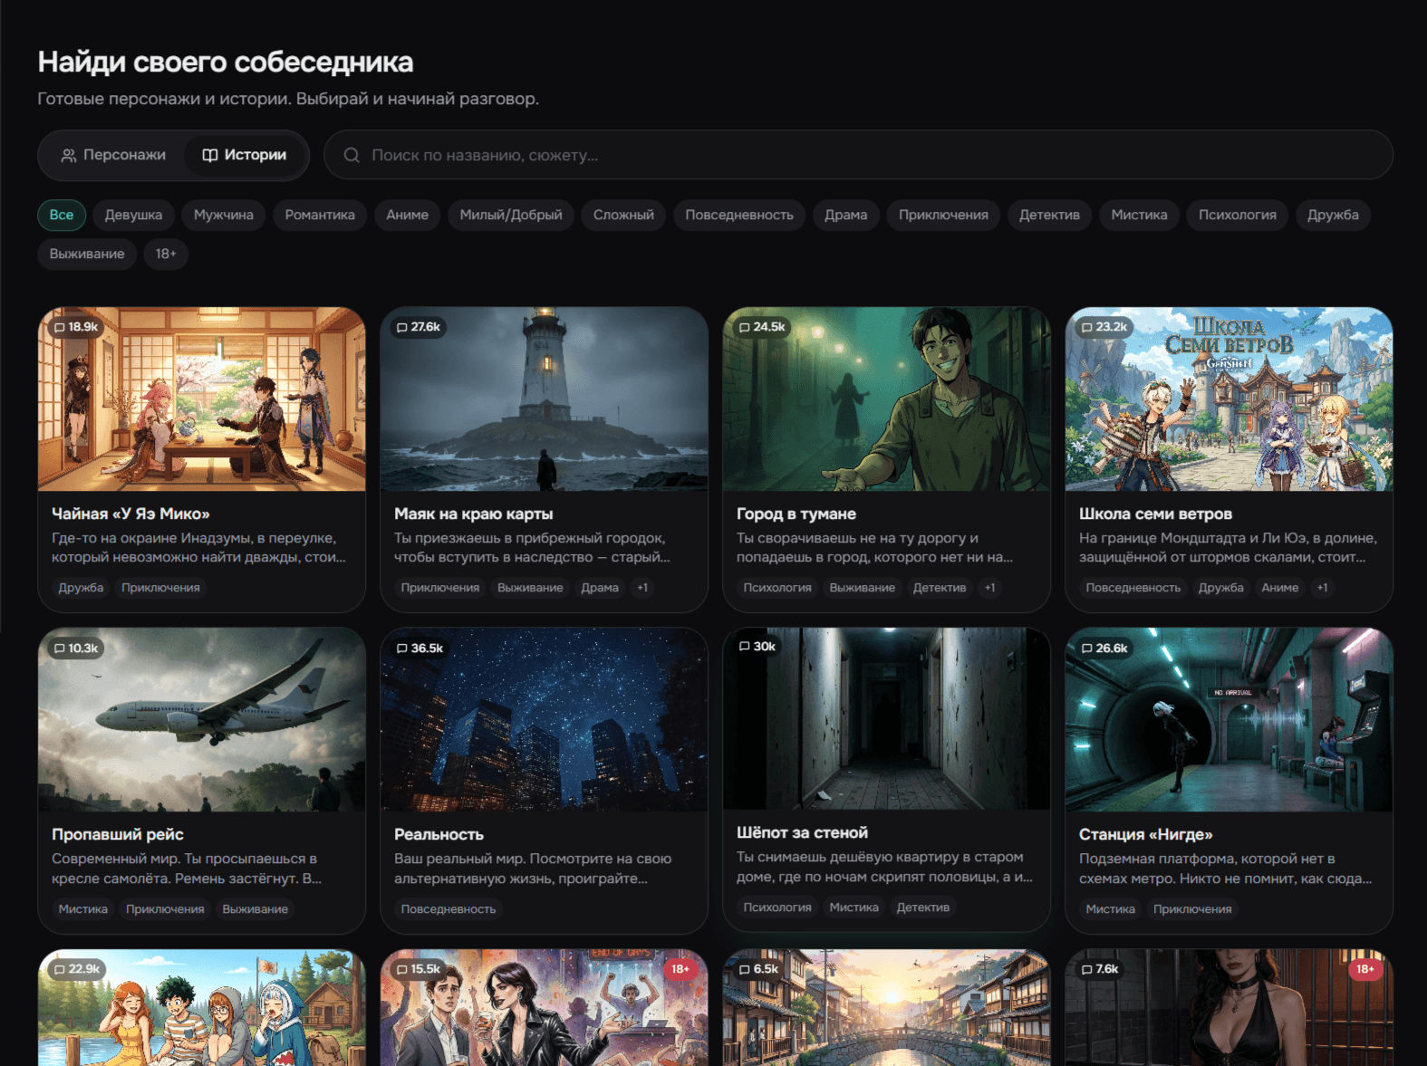Filter by Мужчина tag
Screen dimensions: 1427x1066
224,215
